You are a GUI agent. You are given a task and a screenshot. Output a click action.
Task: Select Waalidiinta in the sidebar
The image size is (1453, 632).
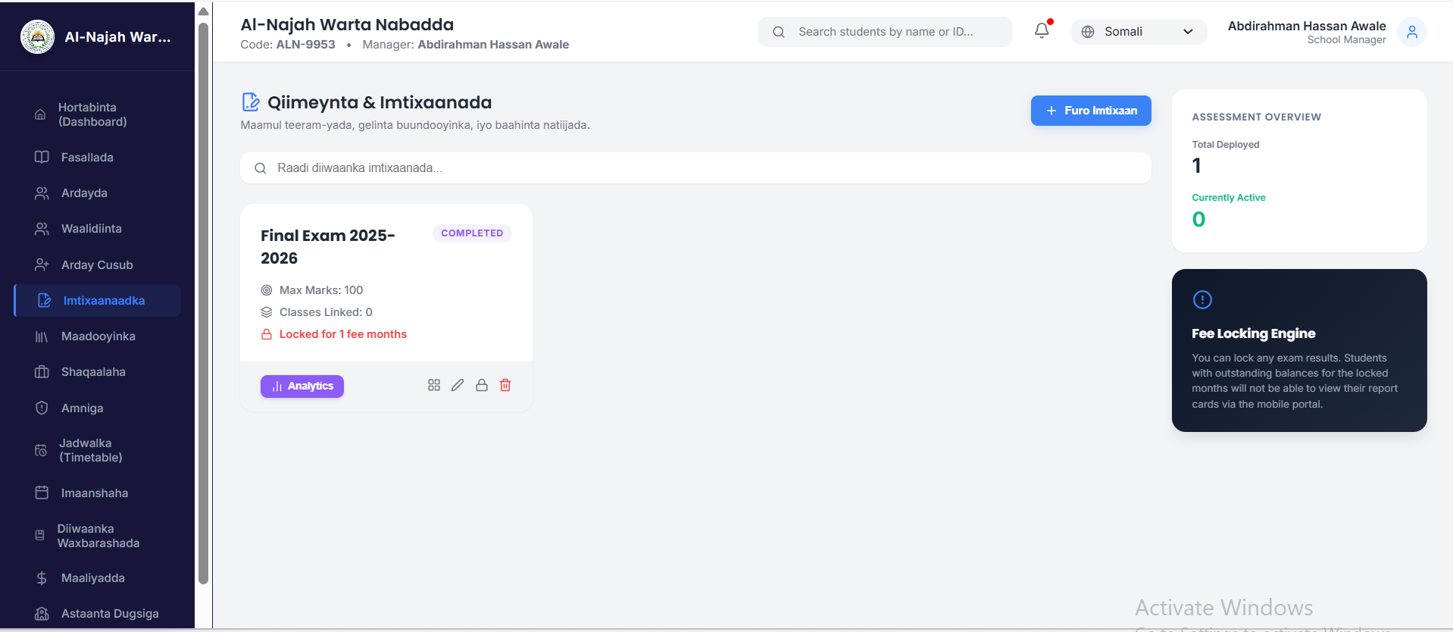(98, 229)
